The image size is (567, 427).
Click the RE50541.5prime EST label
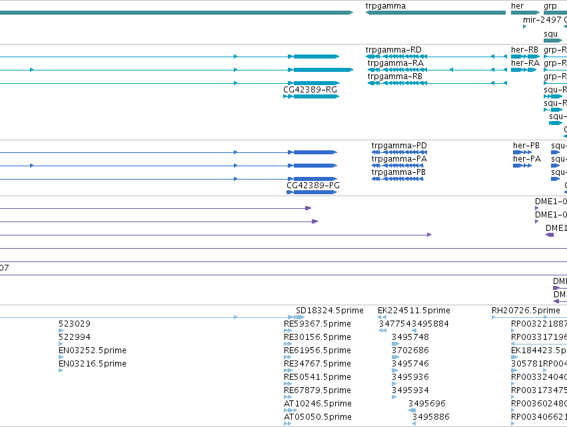[317, 378]
